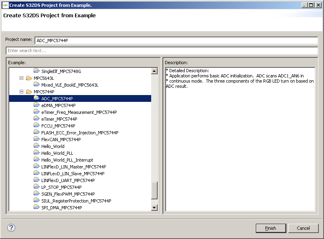
Task: Click the example list scrollbar thumb
Action: click(x=154, y=190)
